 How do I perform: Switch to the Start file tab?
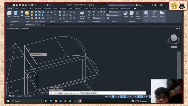12,25
